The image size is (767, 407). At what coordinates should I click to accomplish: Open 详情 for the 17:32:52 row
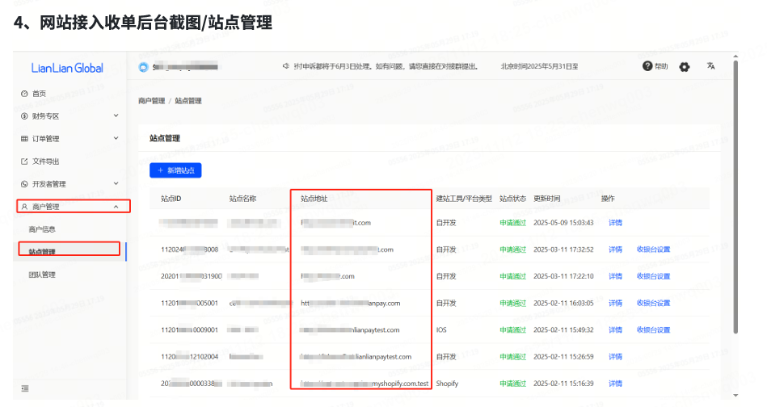tap(615, 250)
